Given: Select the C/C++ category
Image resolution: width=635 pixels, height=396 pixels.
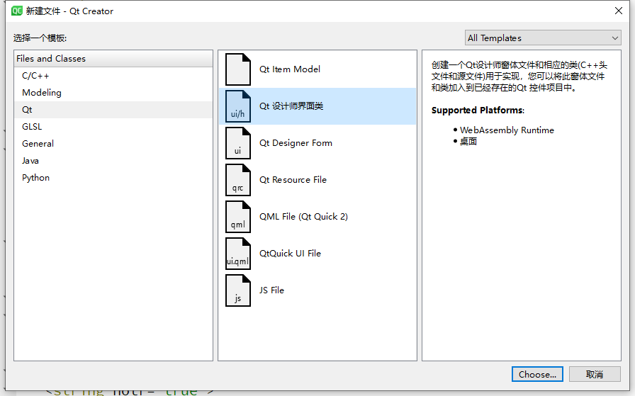Looking at the screenshot, I should [113, 76].
